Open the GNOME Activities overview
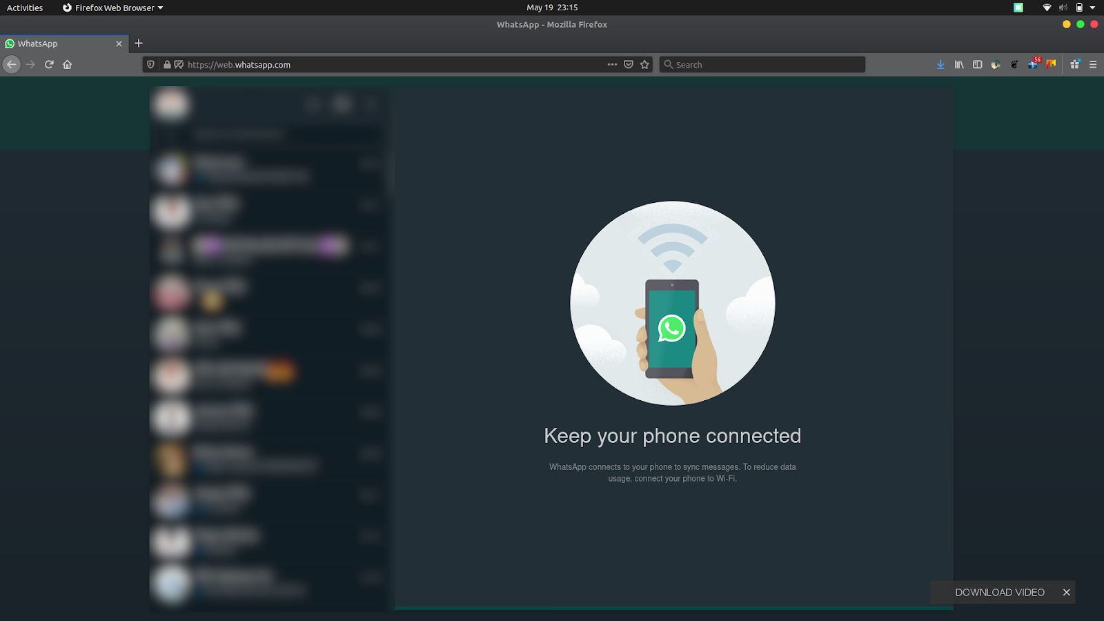 25,8
